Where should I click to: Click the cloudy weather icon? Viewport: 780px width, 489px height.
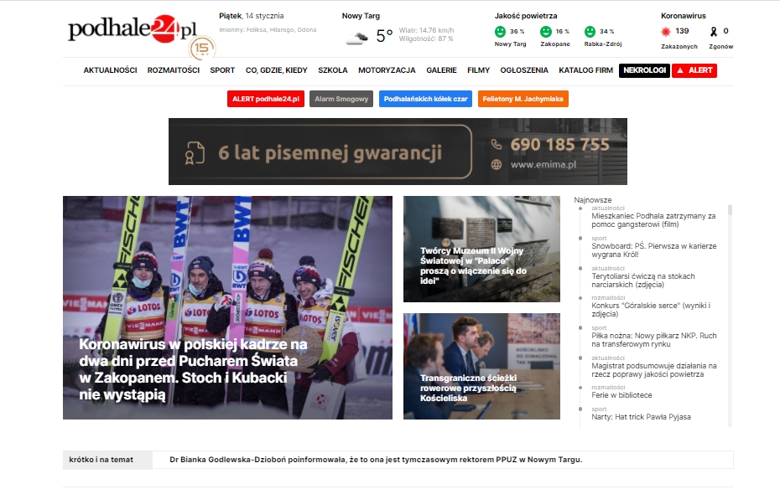click(356, 37)
